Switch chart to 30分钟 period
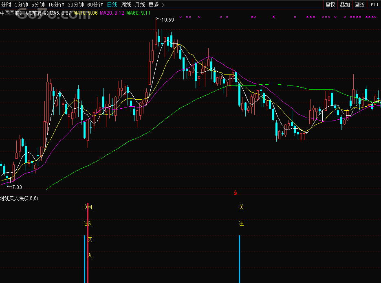 pyautogui.click(x=75, y=5)
